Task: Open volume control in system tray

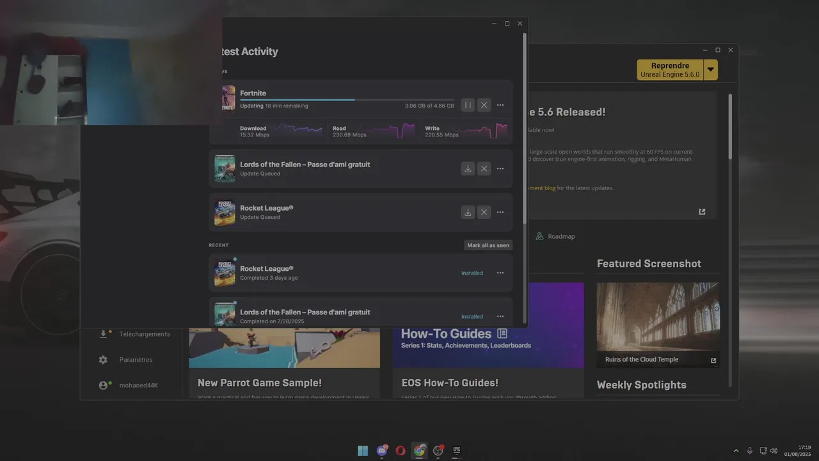Action: tap(774, 451)
